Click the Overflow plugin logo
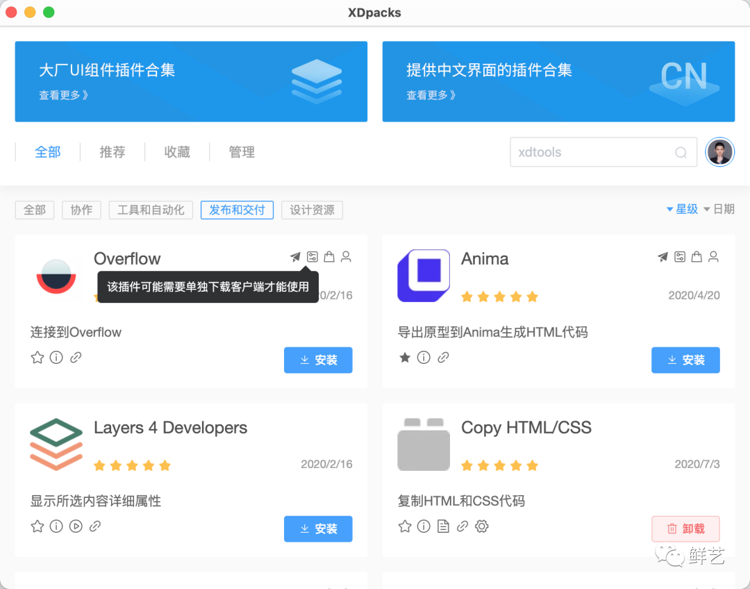The height and width of the screenshot is (589, 750). pos(56,276)
